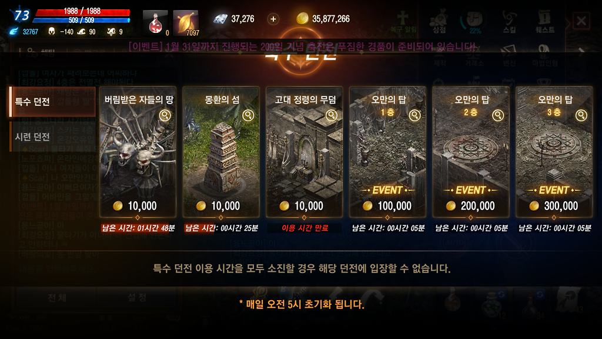Select the 특수 던전 tab
Image resolution: width=602 pixels, height=339 pixels.
(x=52, y=102)
